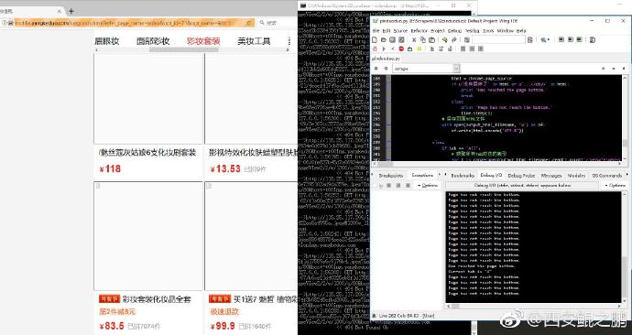This screenshot has height=335, width=632.
Task: Click the yellow Pause debug icon
Action: coord(420,49)
